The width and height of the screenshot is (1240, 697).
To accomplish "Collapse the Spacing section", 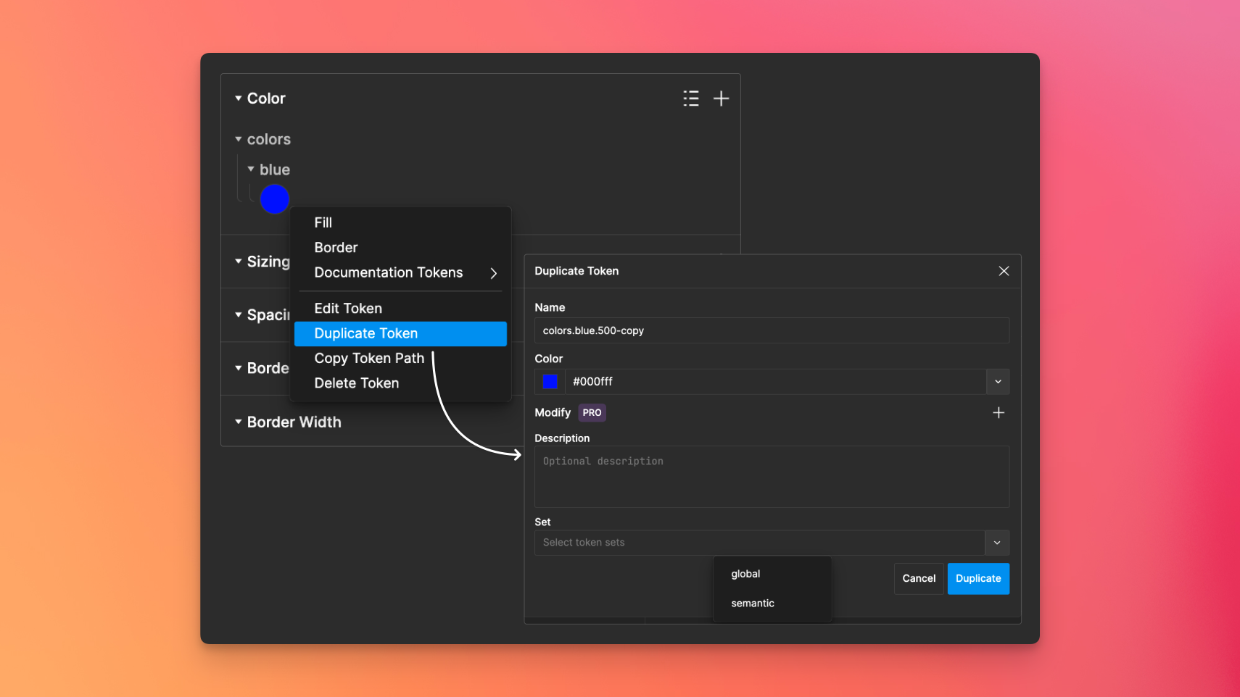I will point(238,314).
